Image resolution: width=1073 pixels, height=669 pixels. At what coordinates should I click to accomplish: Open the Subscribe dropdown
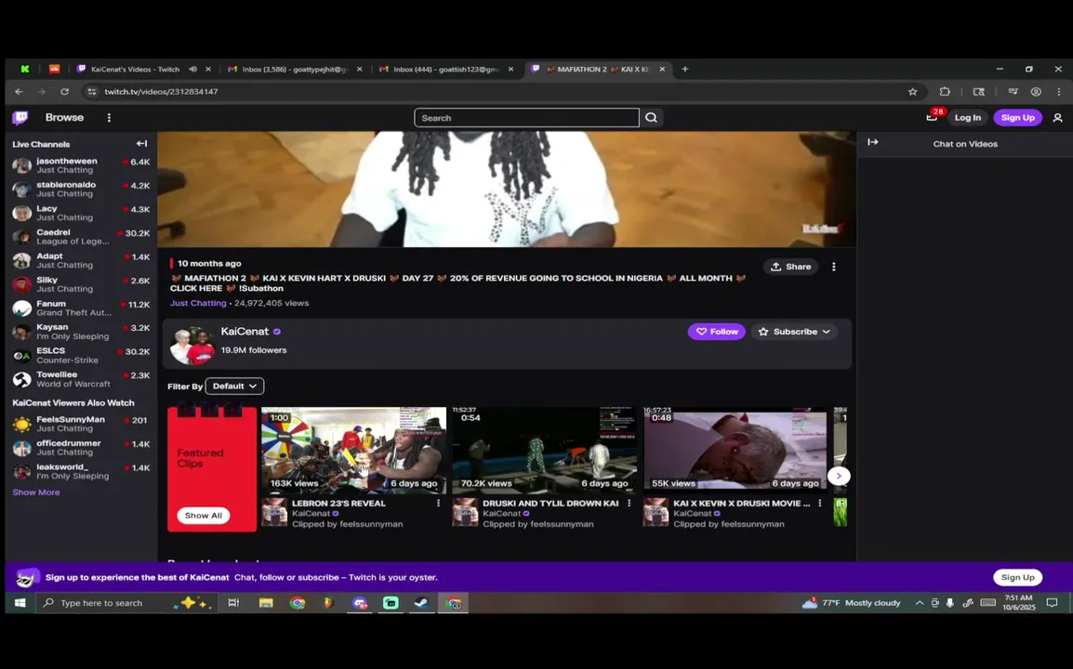pyautogui.click(x=794, y=331)
